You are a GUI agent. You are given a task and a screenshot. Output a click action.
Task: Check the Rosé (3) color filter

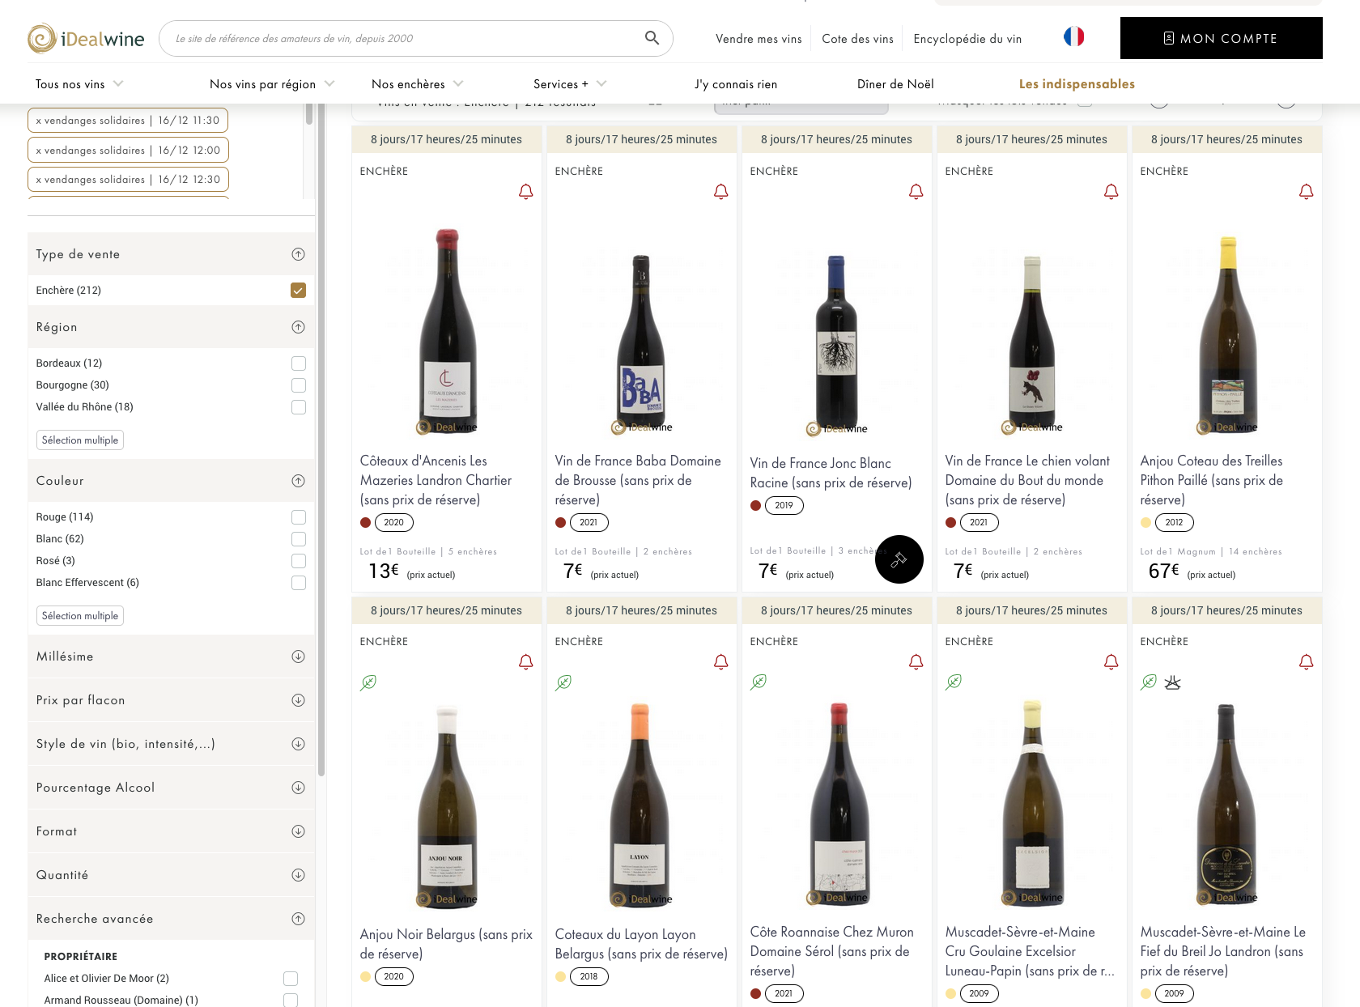click(x=299, y=561)
